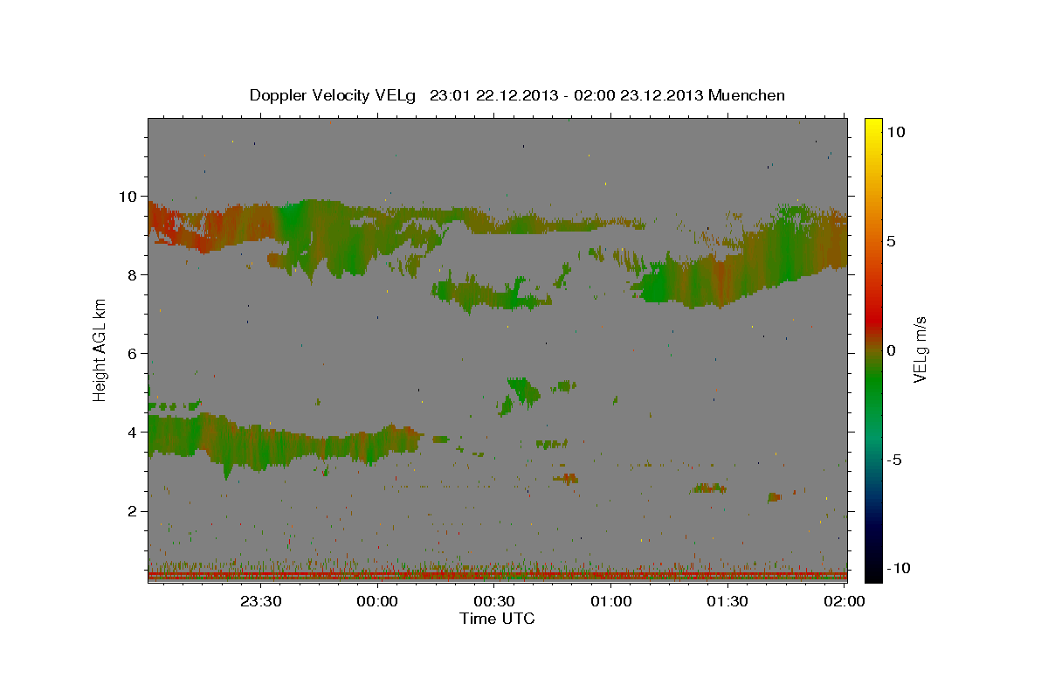Pick the yellow top of the colorbar

pos(872,124)
